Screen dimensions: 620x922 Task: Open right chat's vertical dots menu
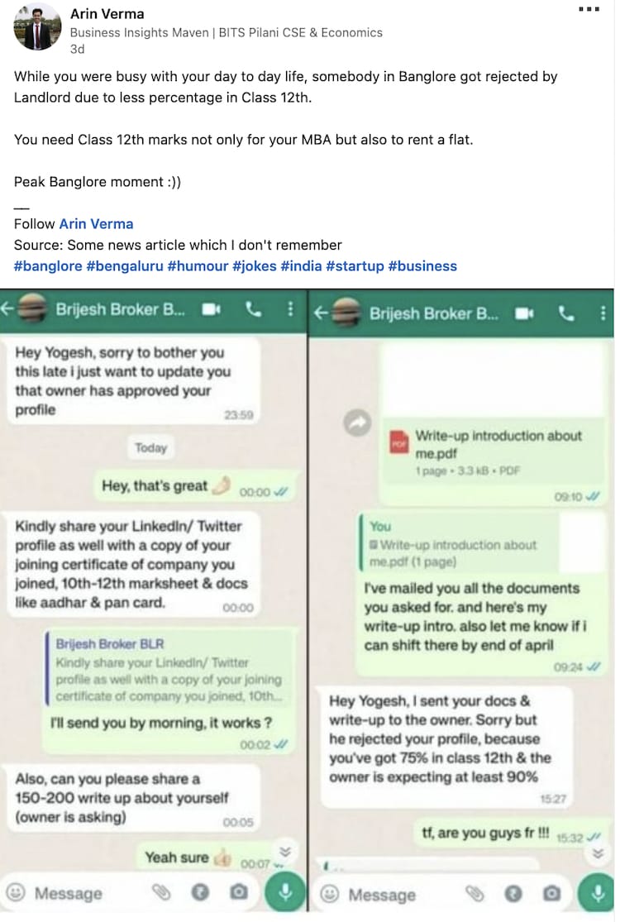(x=603, y=313)
